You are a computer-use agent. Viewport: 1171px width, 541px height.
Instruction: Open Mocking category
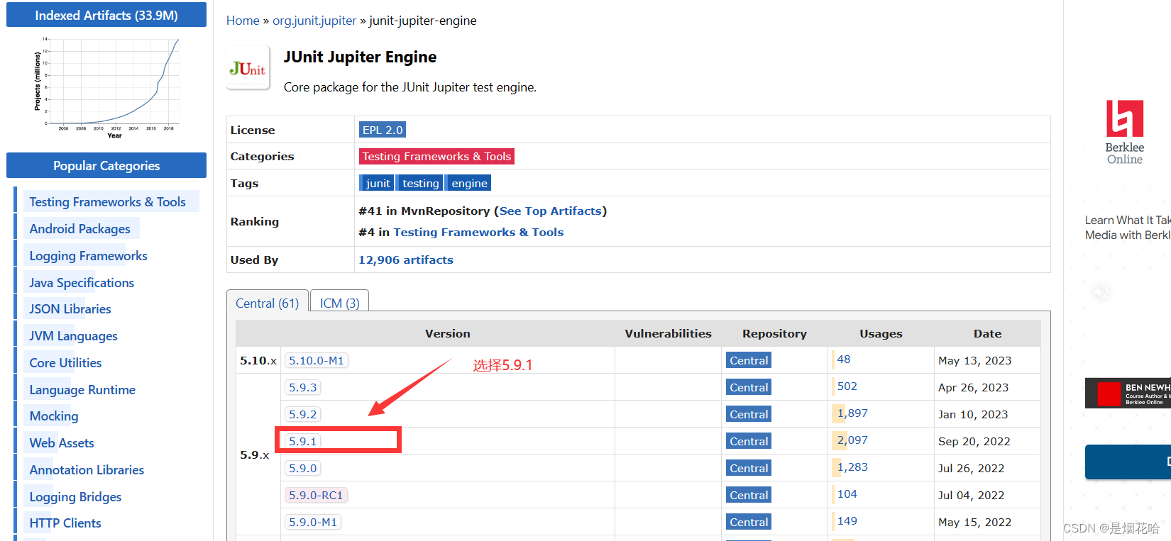tap(54, 416)
